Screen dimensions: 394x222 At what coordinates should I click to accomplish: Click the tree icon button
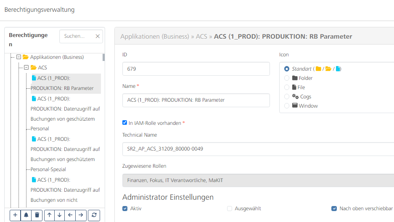click(x=26, y=215)
